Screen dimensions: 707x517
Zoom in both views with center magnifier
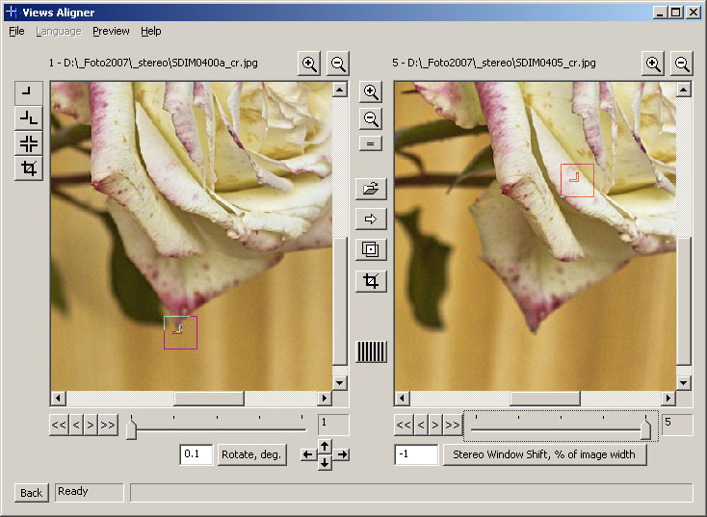pyautogui.click(x=370, y=92)
